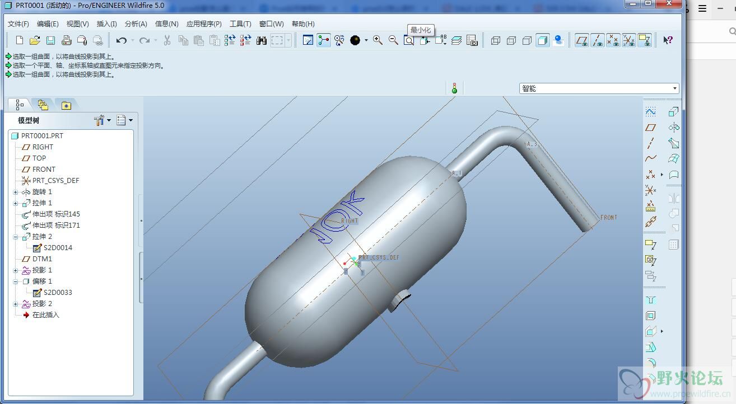Open the 分析(A) menu
The height and width of the screenshot is (404, 736).
[x=136, y=24]
